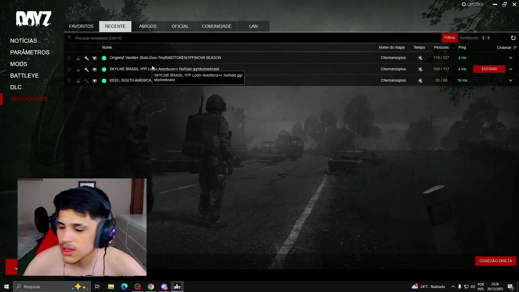The width and height of the screenshot is (519, 292).
Task: Favorite the OrigemZ Vanilla+ server star
Action: 69,58
